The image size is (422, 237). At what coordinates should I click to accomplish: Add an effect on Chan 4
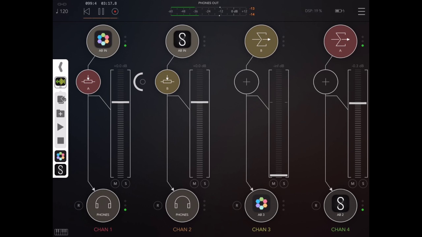(x=325, y=82)
